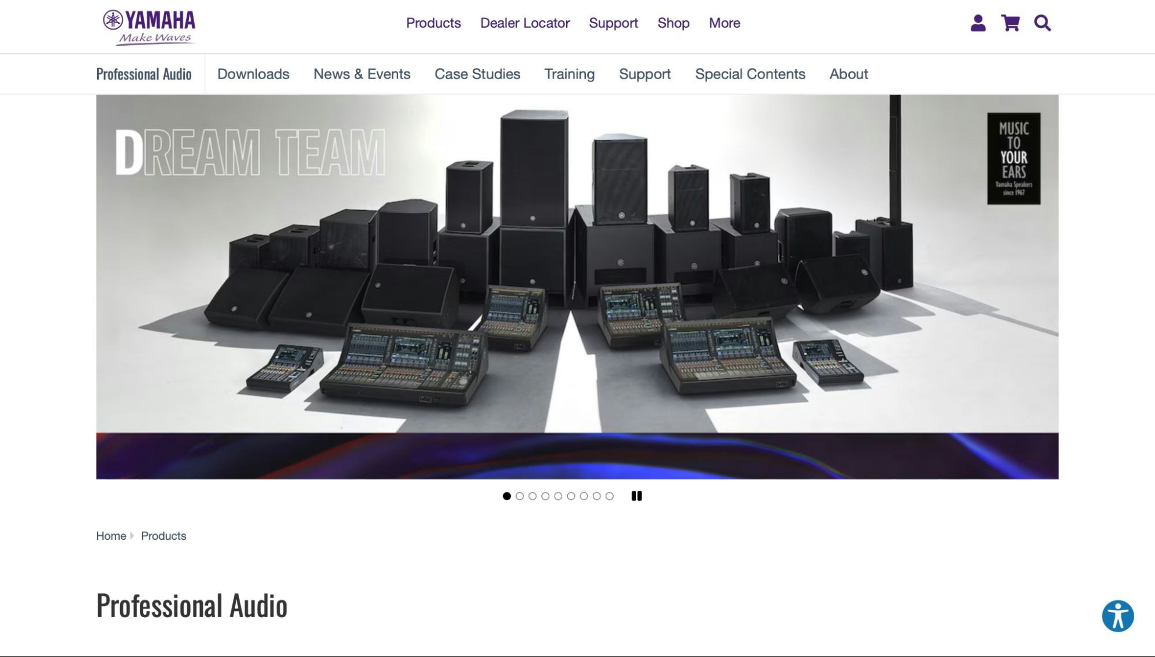1155x657 pixels.
Task: Open the shopping cart icon
Action: click(x=1010, y=23)
